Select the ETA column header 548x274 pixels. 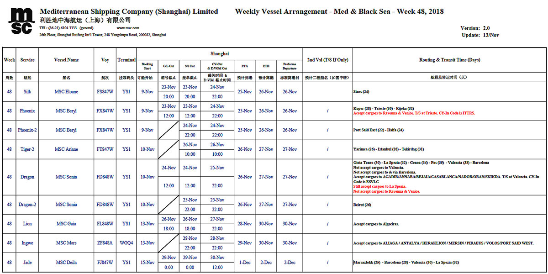coord(245,66)
